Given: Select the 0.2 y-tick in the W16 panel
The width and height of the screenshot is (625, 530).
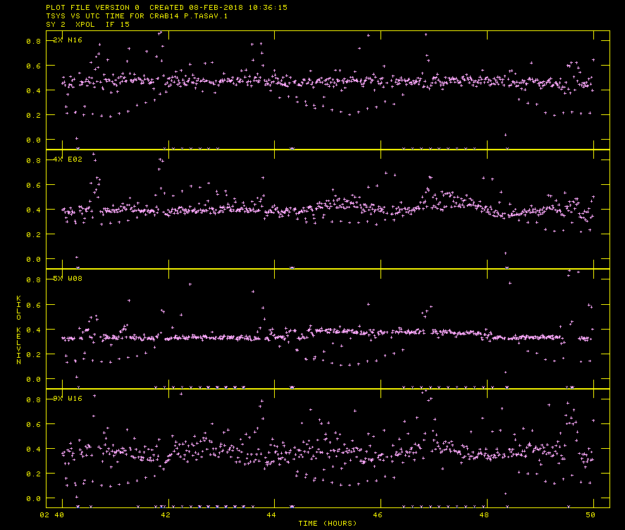Looking at the screenshot, I should click(33, 474).
